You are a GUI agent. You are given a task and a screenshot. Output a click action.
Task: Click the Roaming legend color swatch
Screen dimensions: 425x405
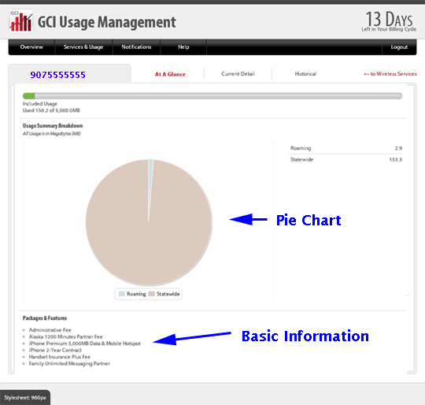click(122, 294)
